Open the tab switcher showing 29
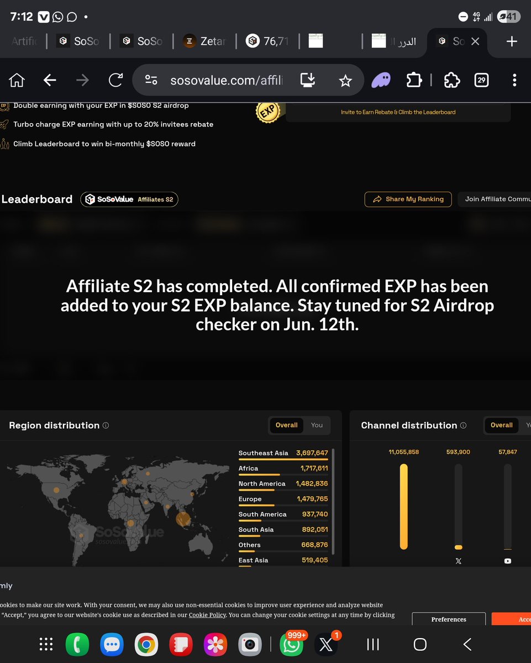This screenshot has height=663, width=531. [x=481, y=81]
